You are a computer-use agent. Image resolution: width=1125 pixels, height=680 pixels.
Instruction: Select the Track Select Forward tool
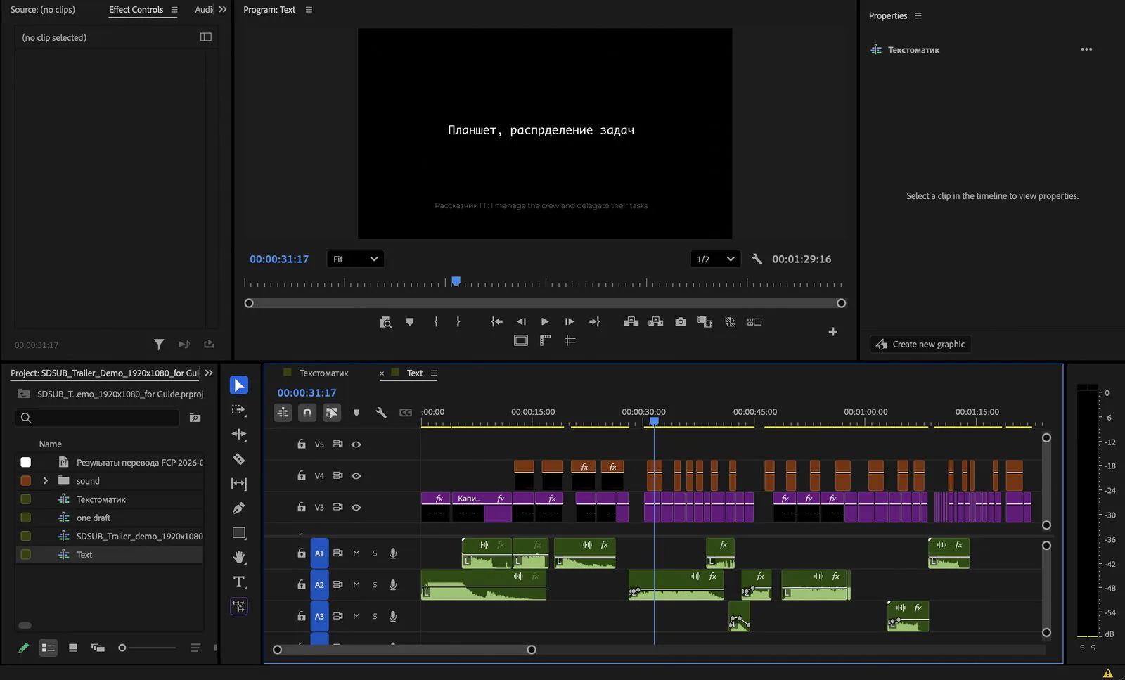tap(239, 410)
